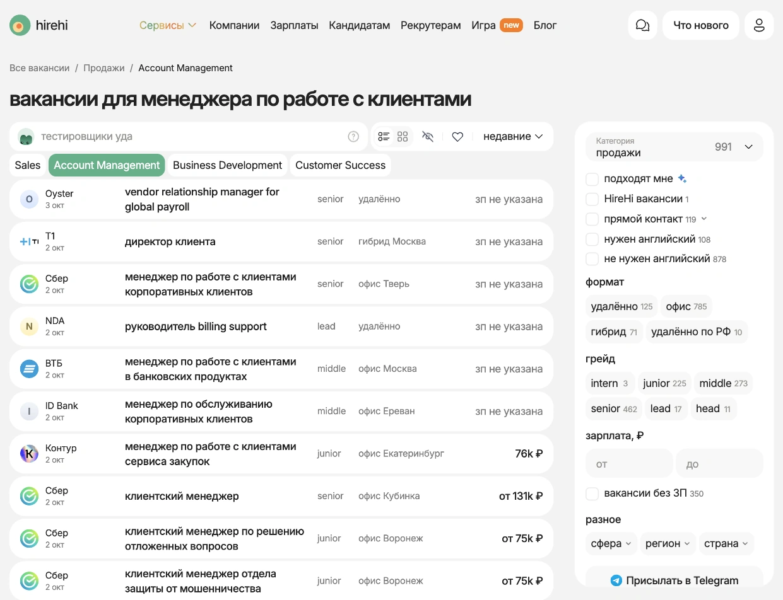Open Зарплаты in top navigation
The width and height of the screenshot is (783, 600).
point(294,25)
